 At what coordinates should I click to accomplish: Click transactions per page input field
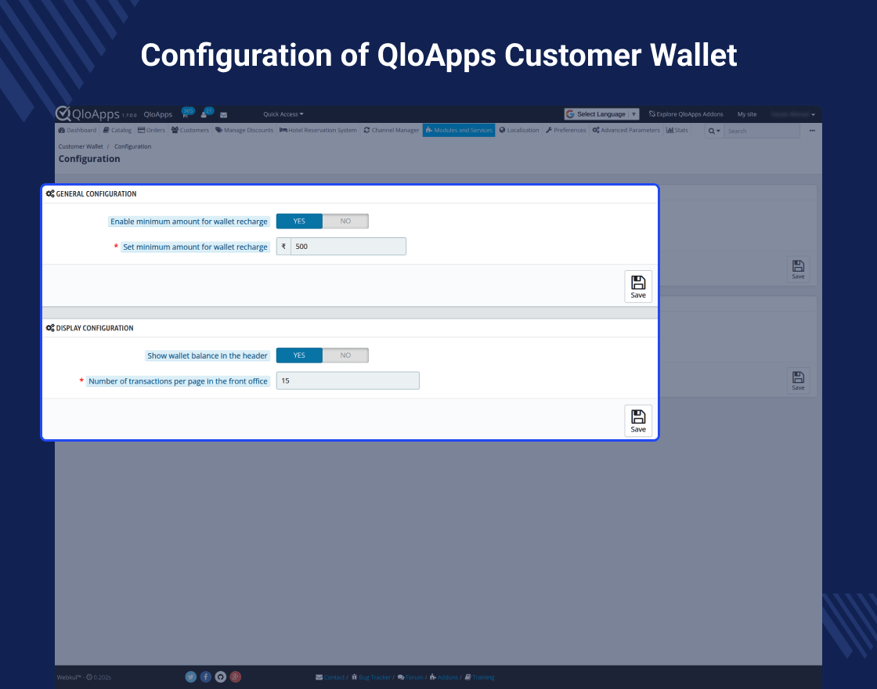[x=348, y=381]
